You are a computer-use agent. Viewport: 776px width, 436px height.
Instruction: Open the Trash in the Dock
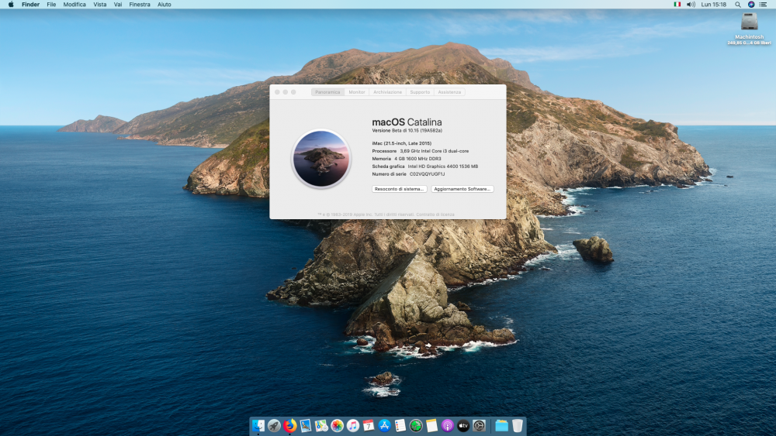click(517, 425)
